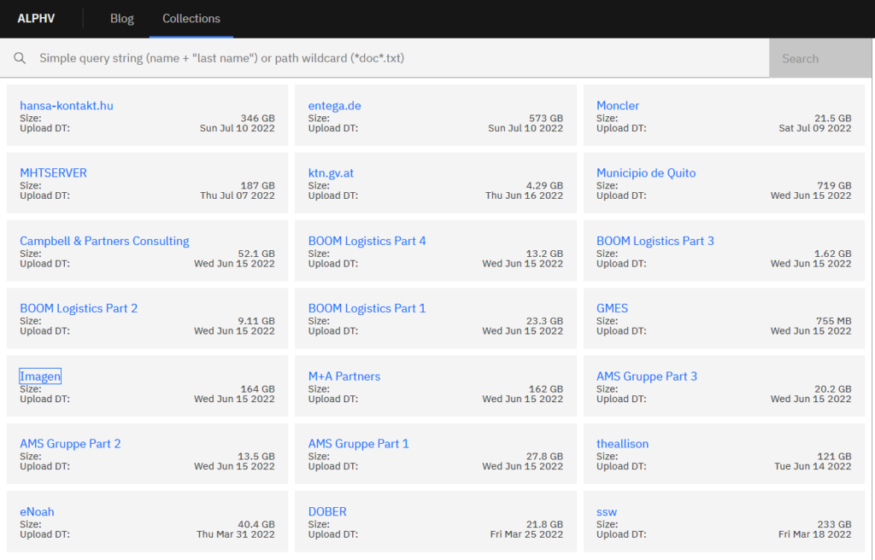Click the magnifying glass search icon
875x560 pixels.
click(20, 58)
